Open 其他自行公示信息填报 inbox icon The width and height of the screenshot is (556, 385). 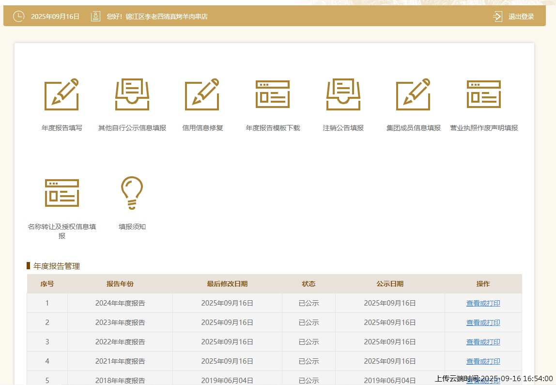point(132,94)
